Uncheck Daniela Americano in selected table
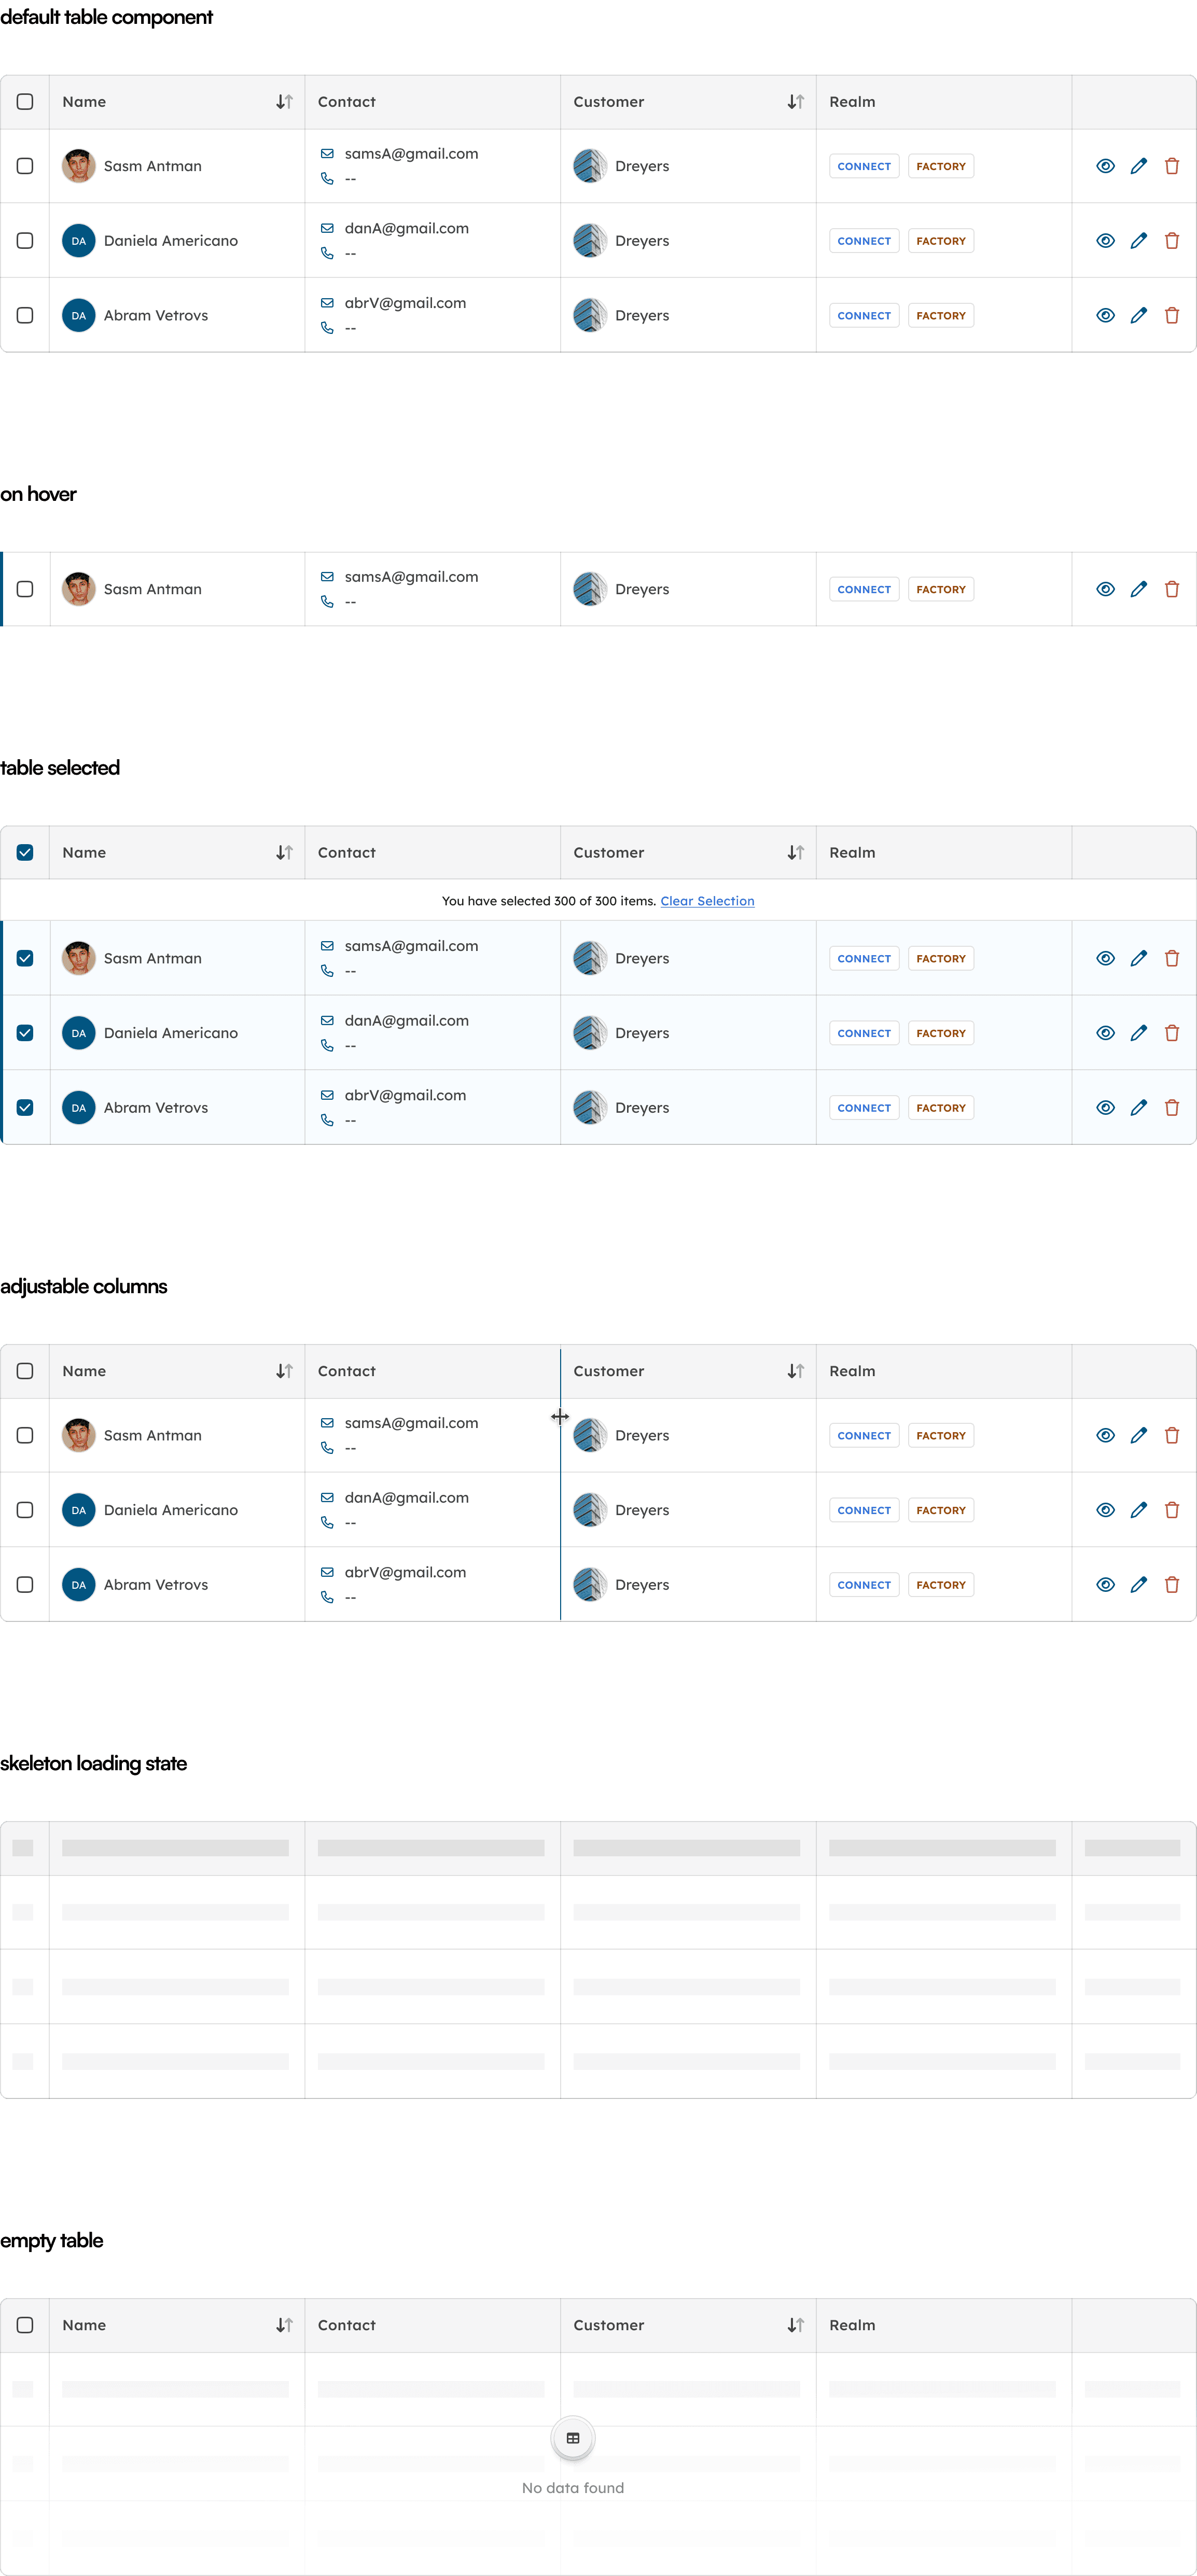The image size is (1197, 2576). point(25,1033)
